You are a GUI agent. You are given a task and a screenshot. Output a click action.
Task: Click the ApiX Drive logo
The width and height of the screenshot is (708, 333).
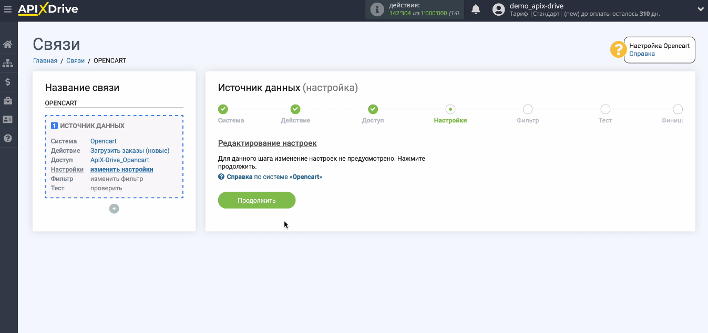(48, 9)
